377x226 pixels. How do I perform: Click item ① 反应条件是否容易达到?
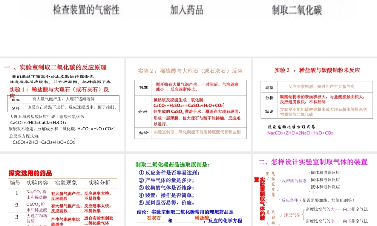(x=169, y=173)
